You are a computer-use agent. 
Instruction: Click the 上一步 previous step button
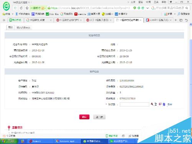99,117
